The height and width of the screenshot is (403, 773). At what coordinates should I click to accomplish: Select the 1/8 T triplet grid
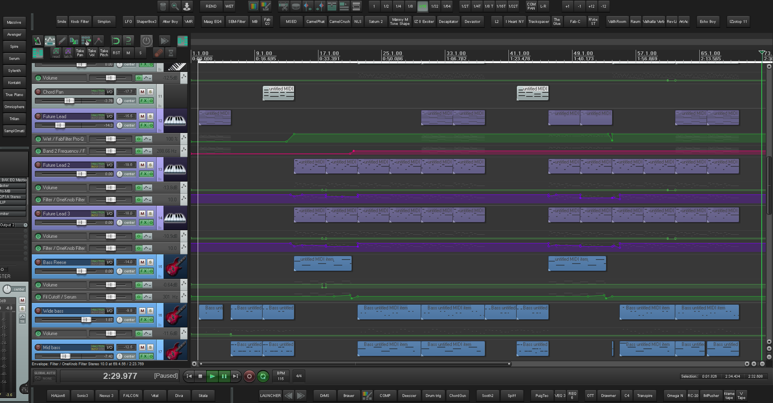[489, 6]
